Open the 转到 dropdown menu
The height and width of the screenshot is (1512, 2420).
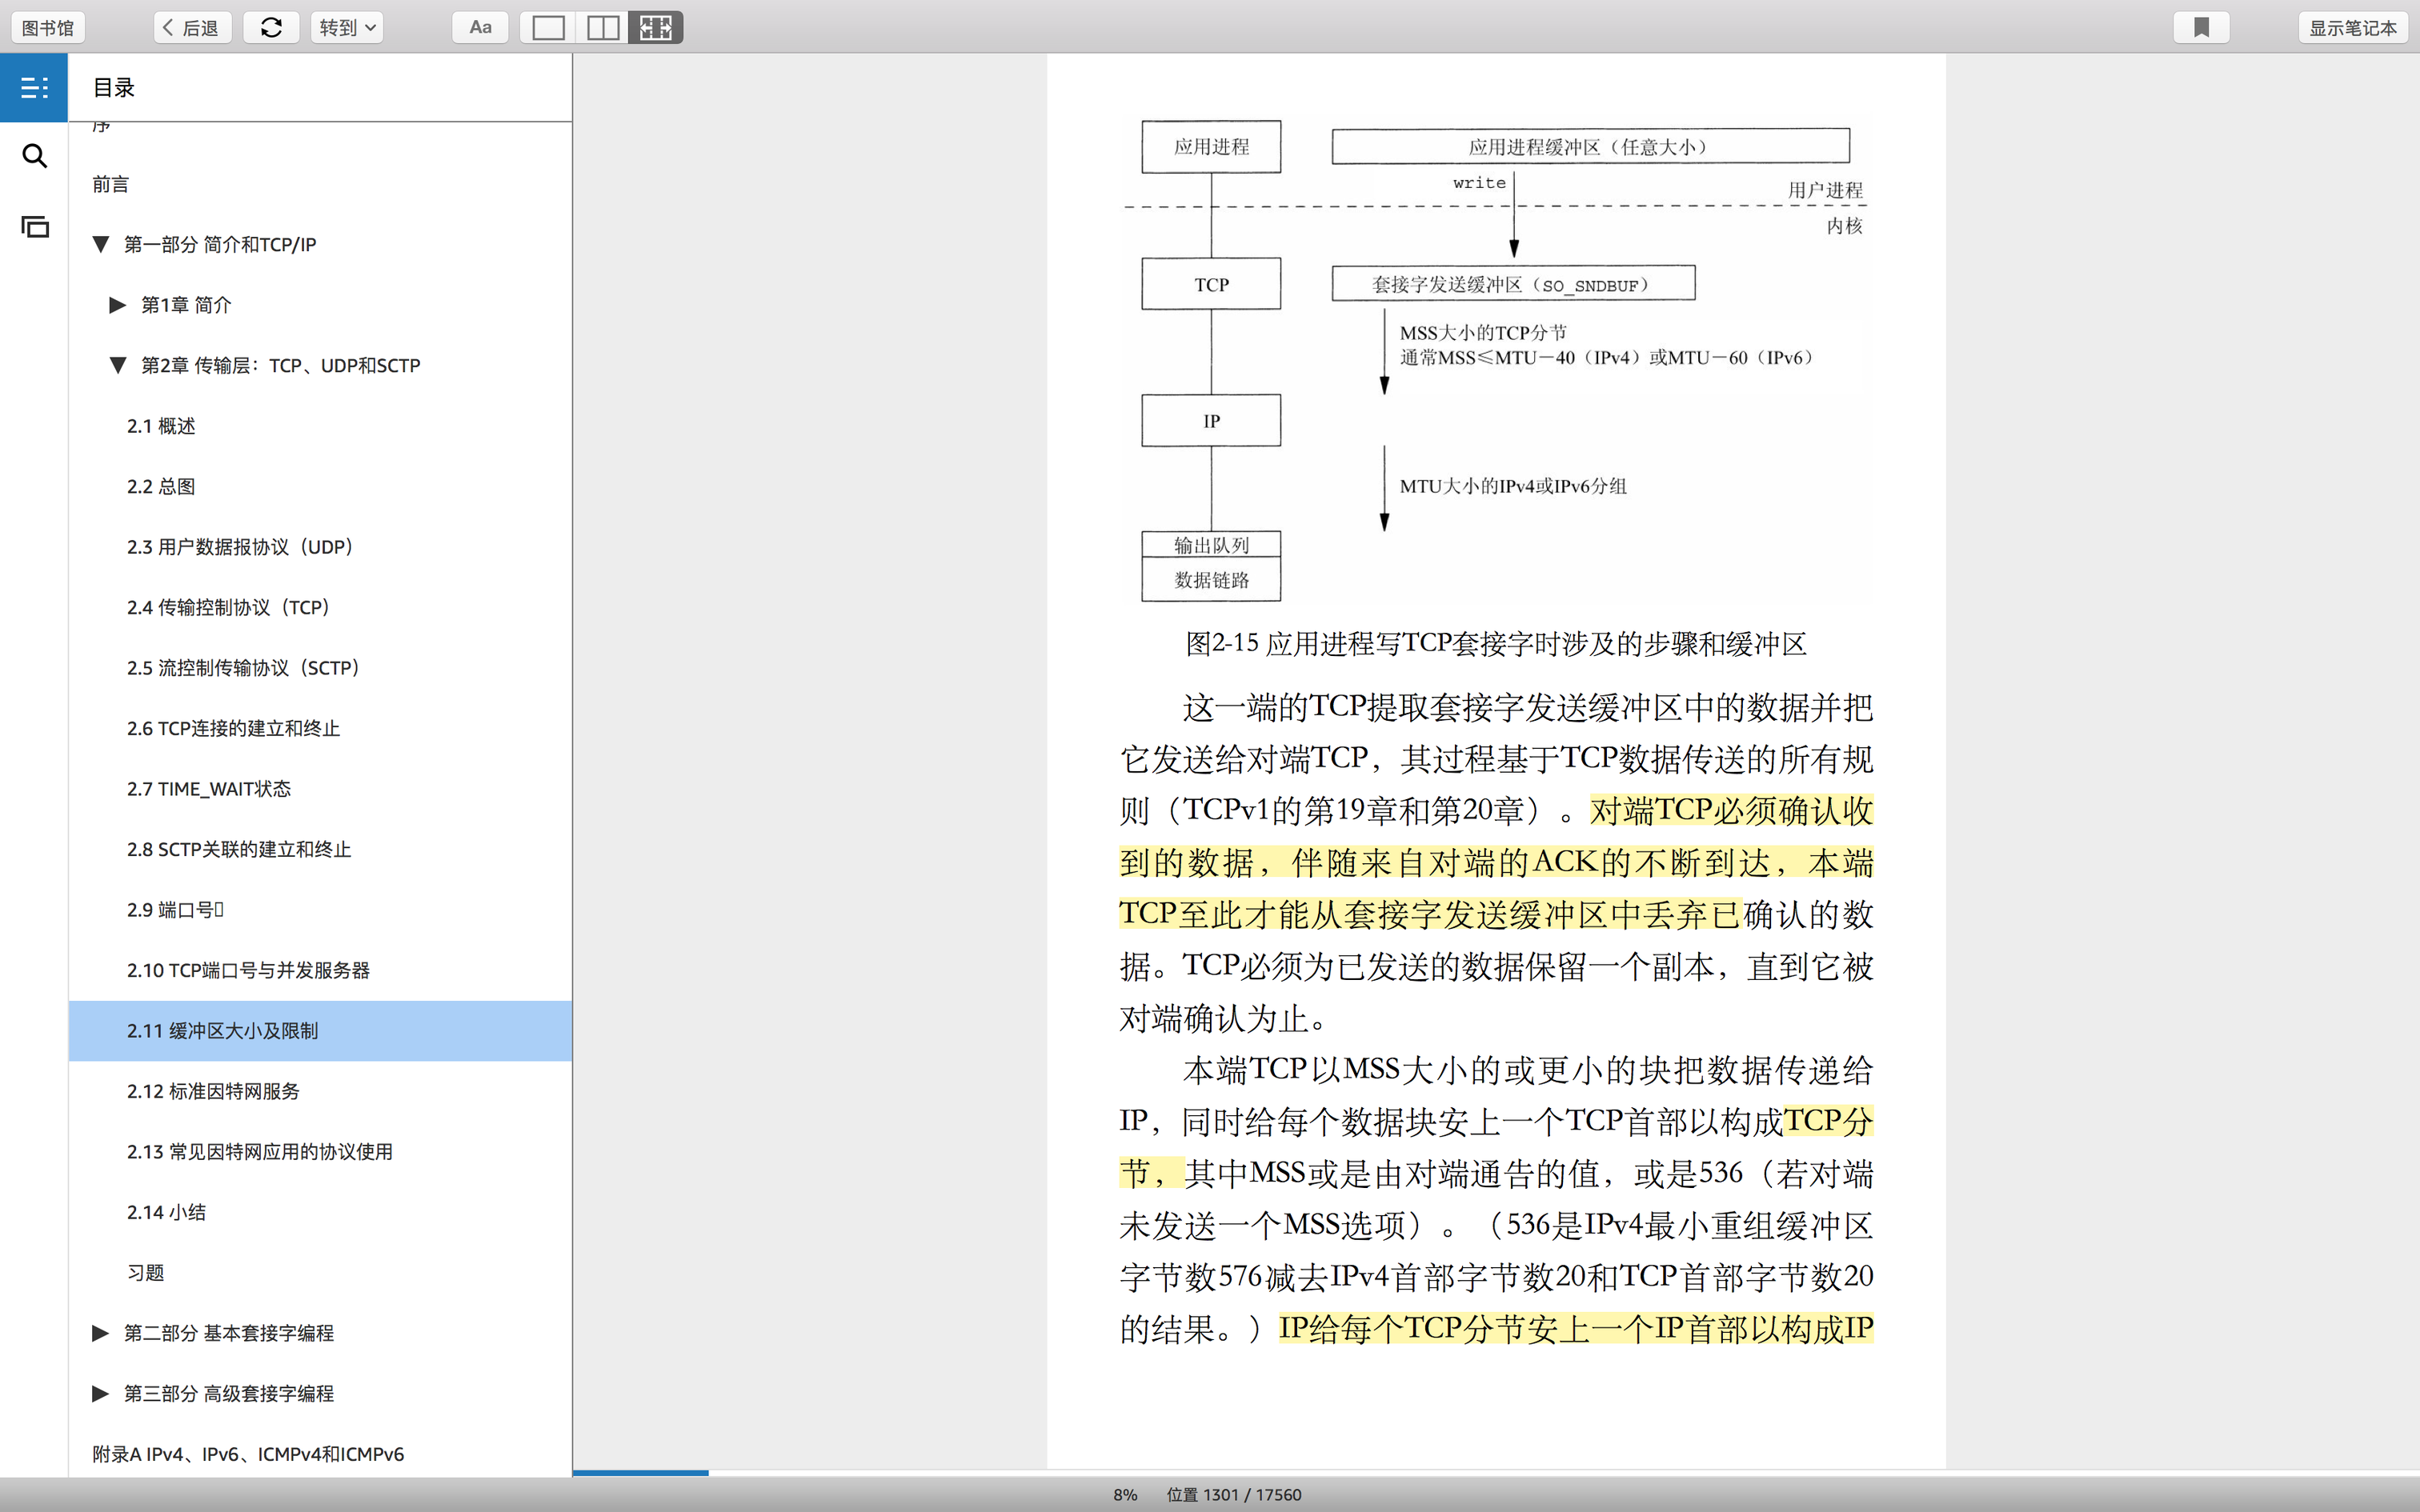pos(347,27)
